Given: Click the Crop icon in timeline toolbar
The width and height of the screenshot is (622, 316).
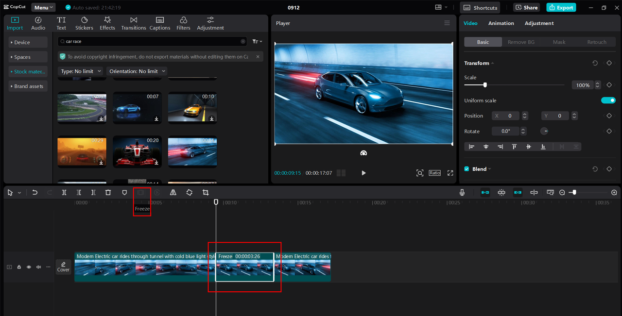Looking at the screenshot, I should pos(206,193).
